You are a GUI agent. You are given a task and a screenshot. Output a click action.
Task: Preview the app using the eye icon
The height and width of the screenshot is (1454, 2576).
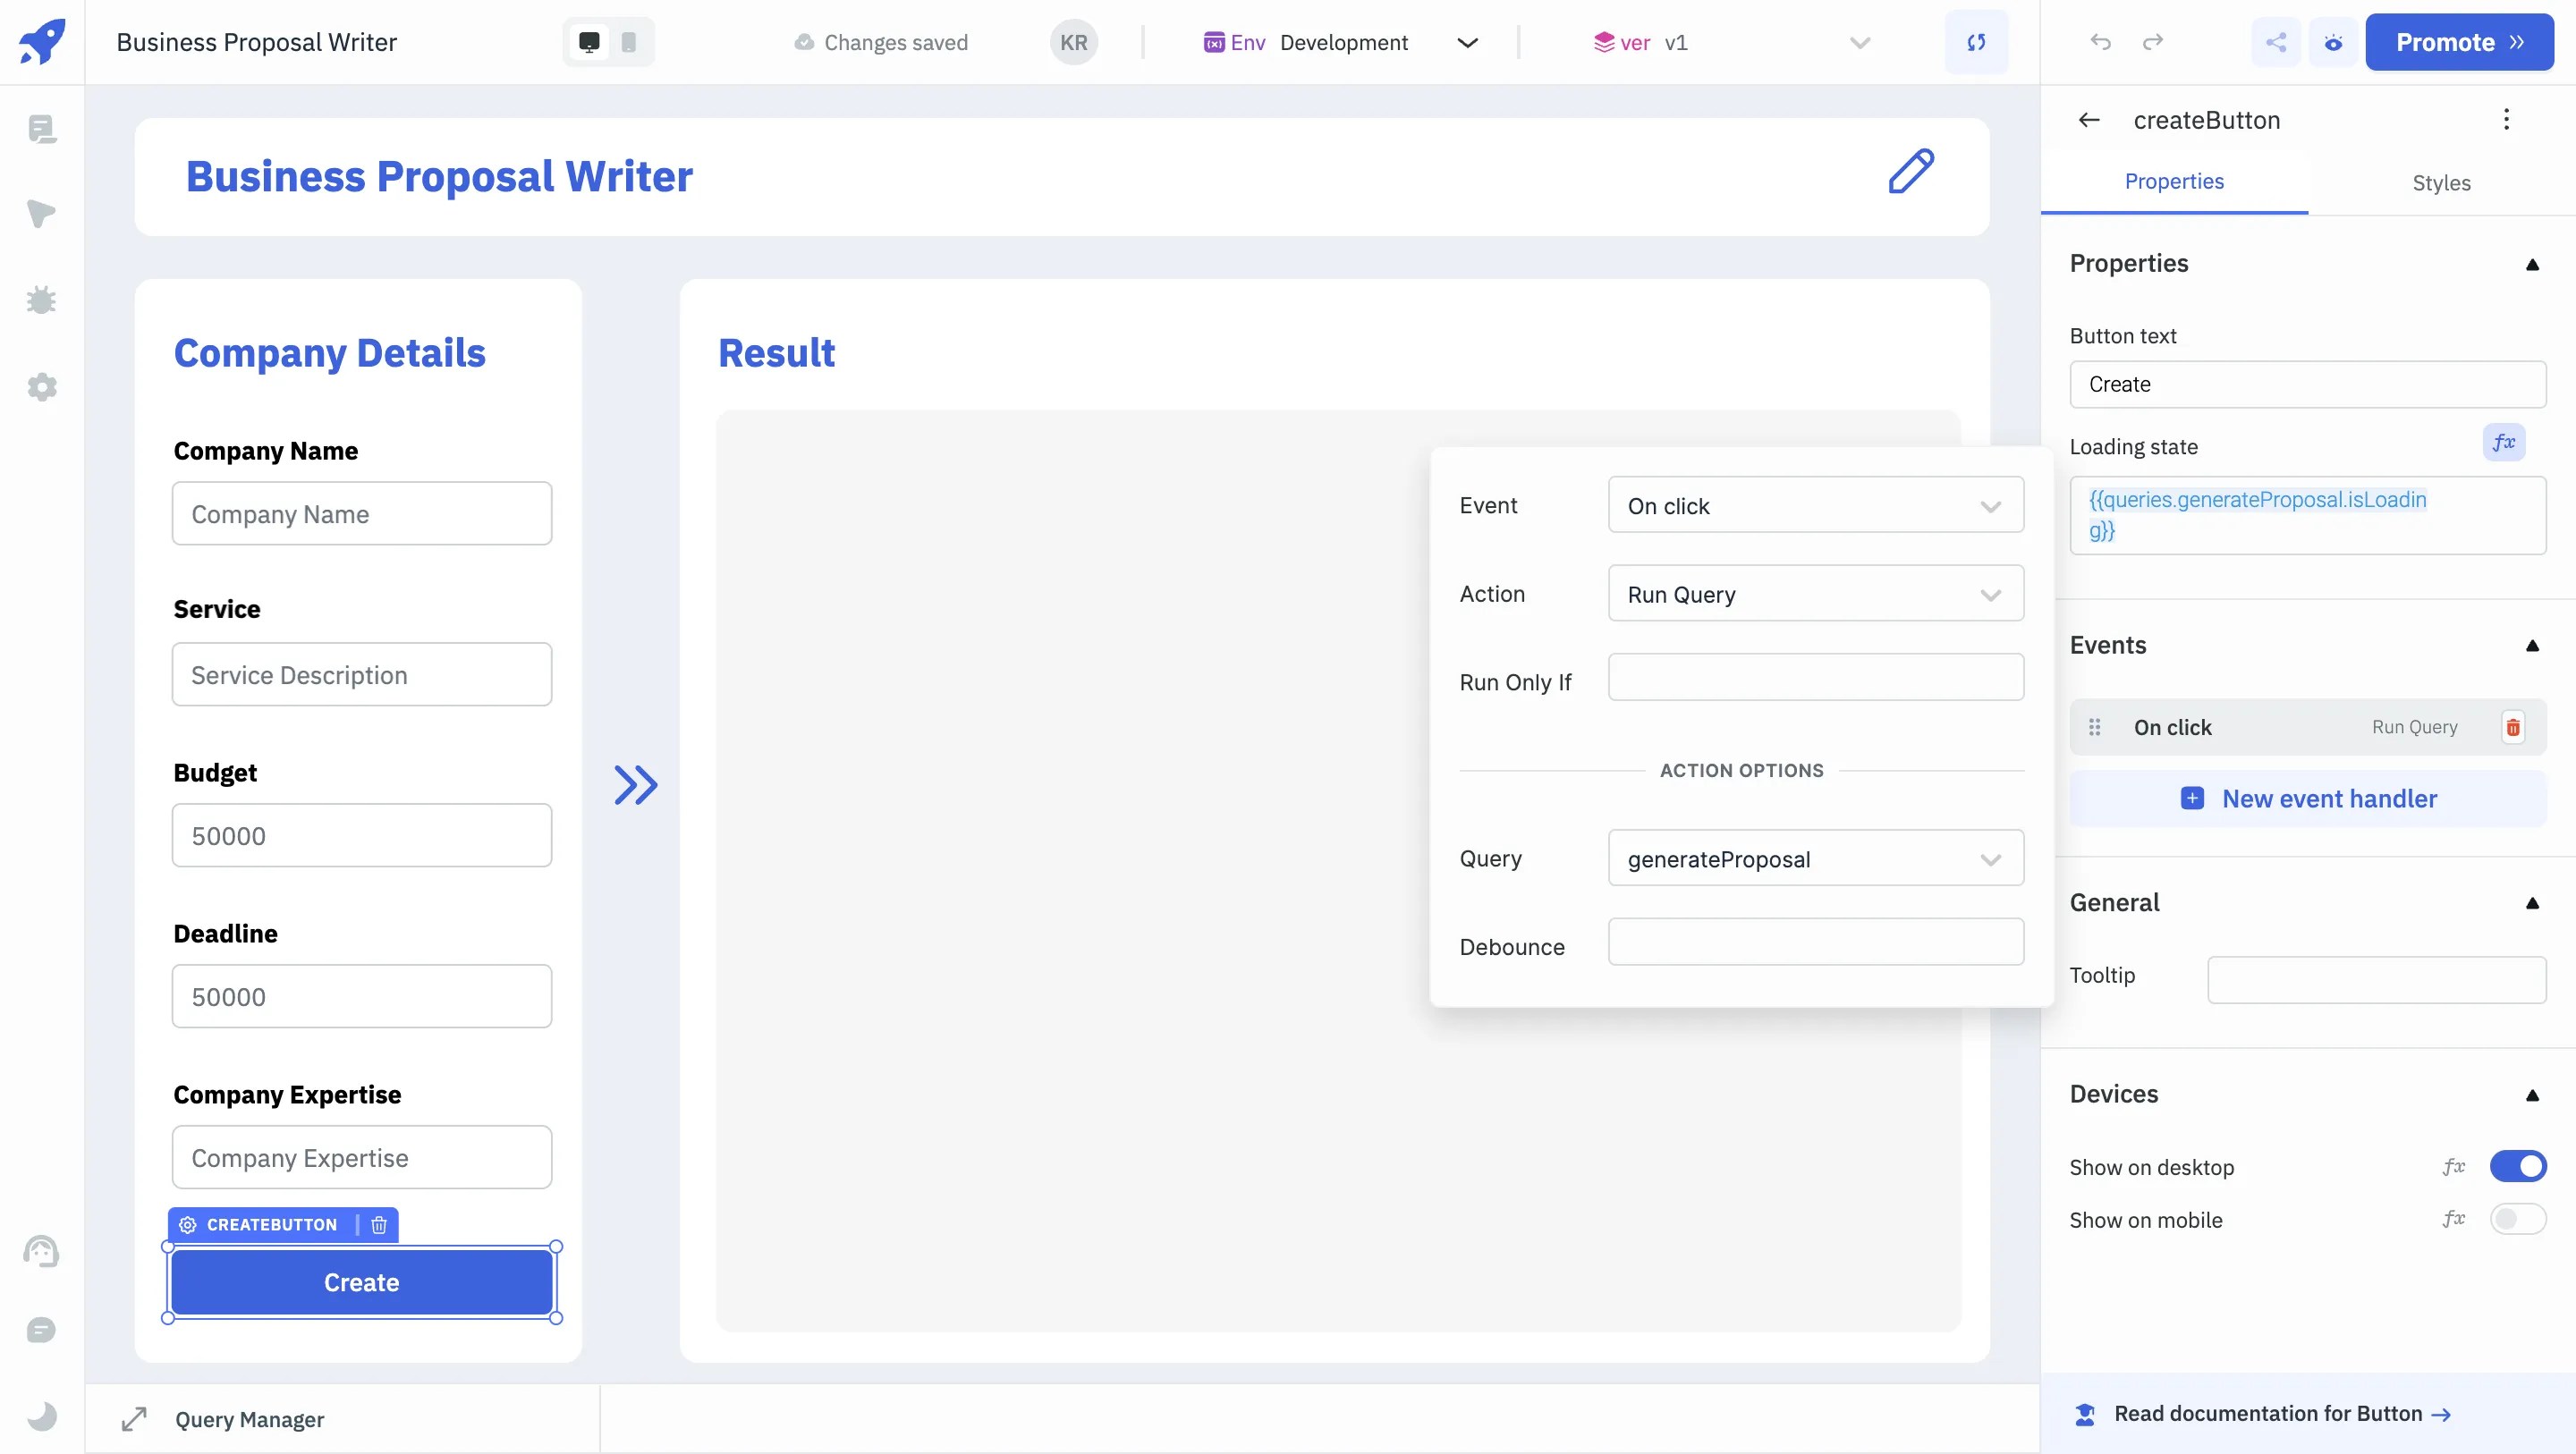tap(2333, 42)
